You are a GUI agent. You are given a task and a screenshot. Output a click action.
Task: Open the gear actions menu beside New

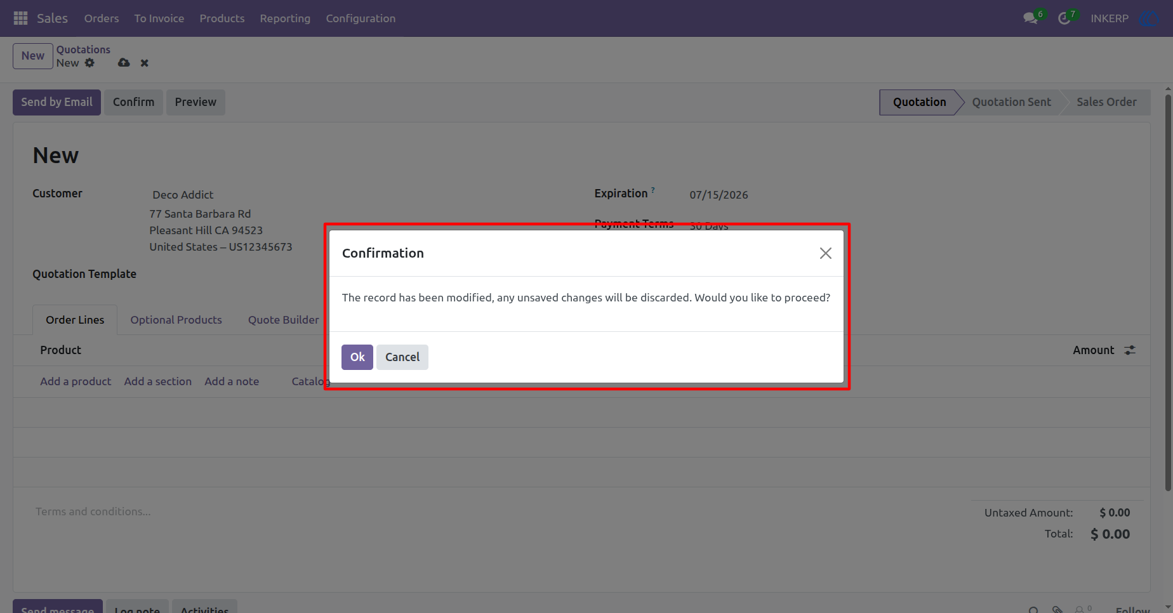(89, 63)
